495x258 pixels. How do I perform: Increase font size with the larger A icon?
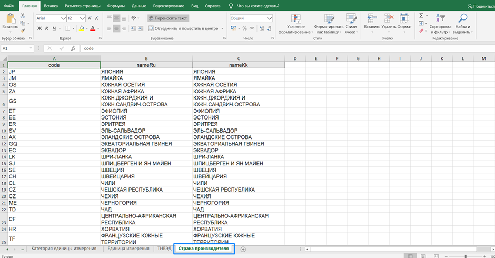[x=90, y=18]
